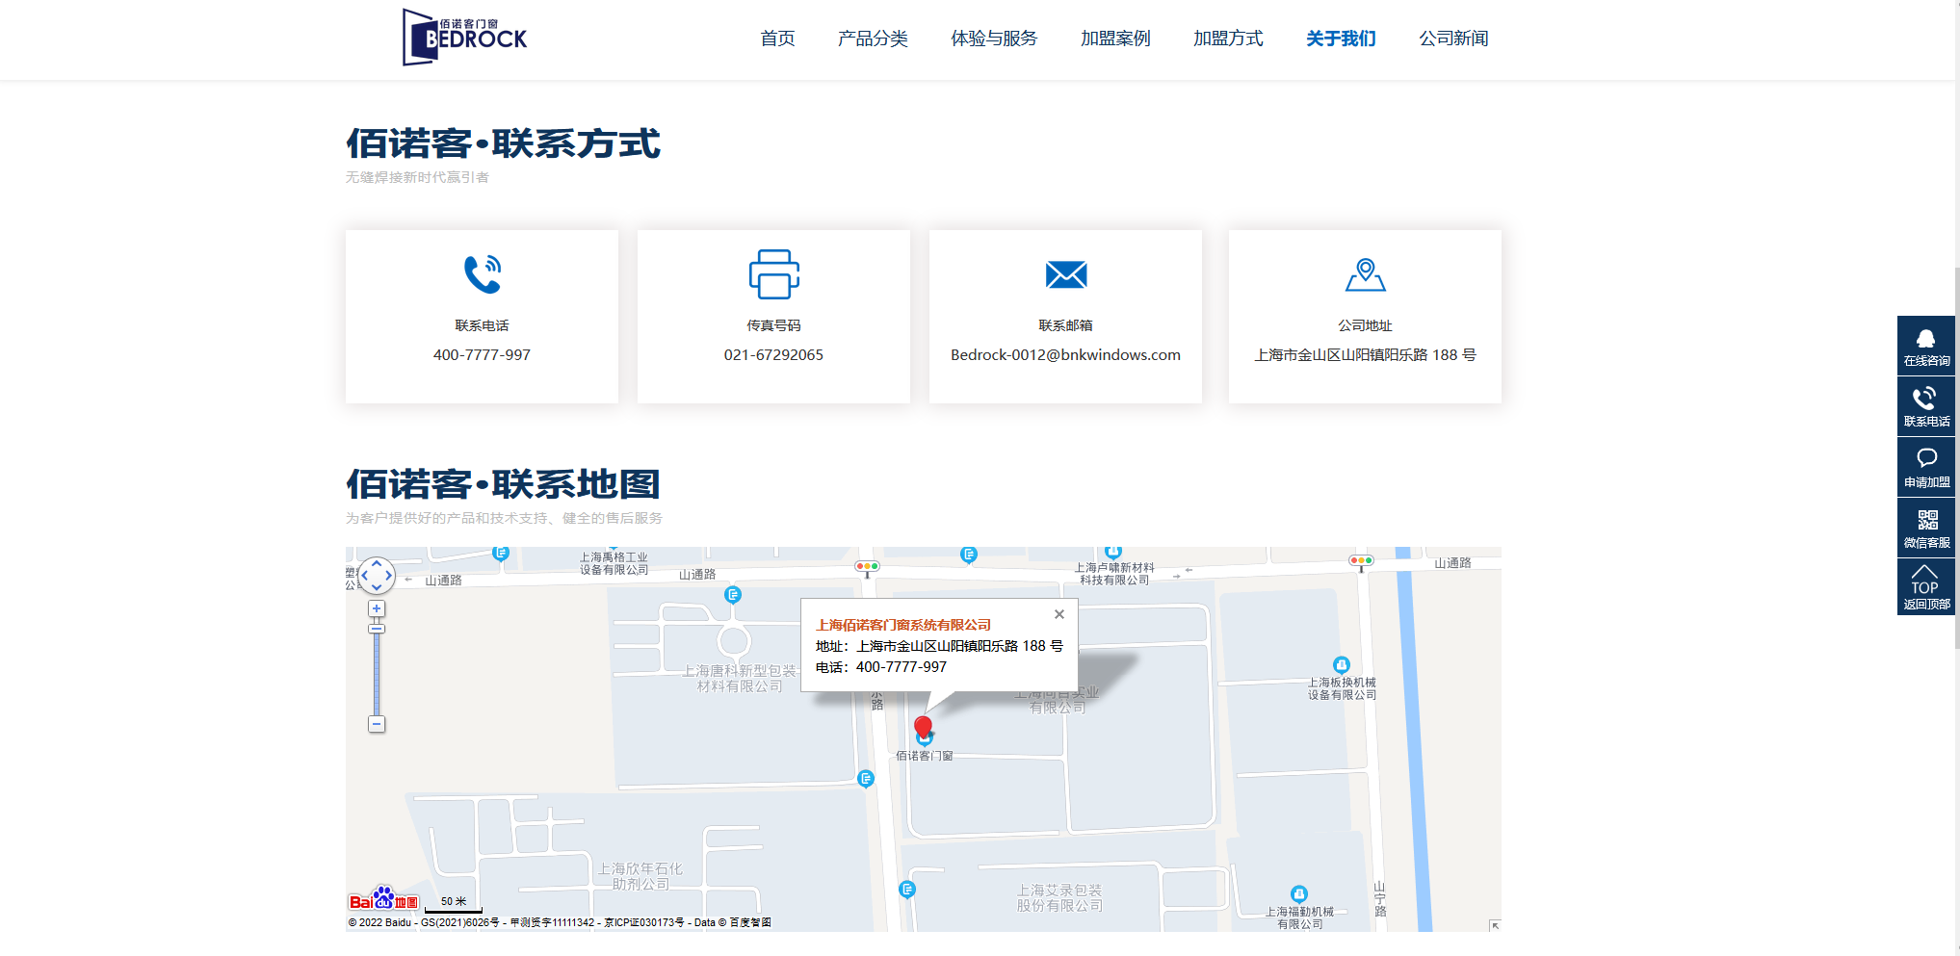
Task: Click the zoom out minus on map
Action: [376, 722]
